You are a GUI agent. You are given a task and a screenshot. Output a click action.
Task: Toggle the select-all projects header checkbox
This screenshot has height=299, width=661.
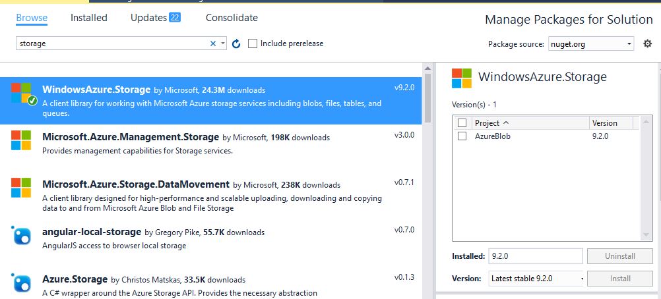pyautogui.click(x=462, y=122)
